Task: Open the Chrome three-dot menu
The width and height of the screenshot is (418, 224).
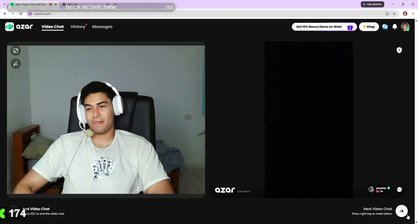Action: (413, 14)
